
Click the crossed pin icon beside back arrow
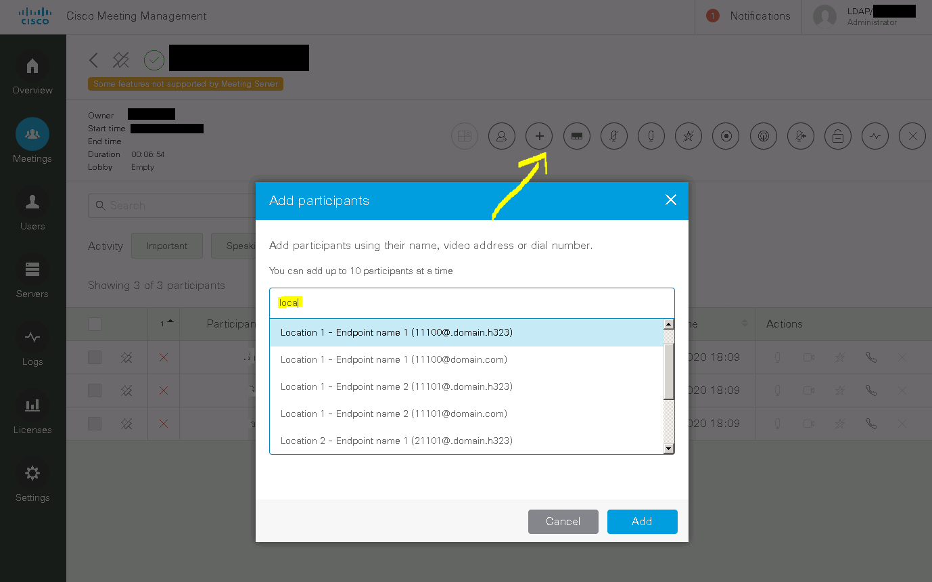(x=121, y=60)
